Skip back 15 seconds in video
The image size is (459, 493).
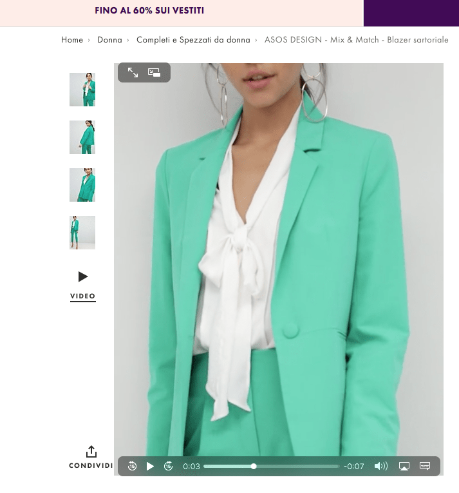tap(132, 466)
